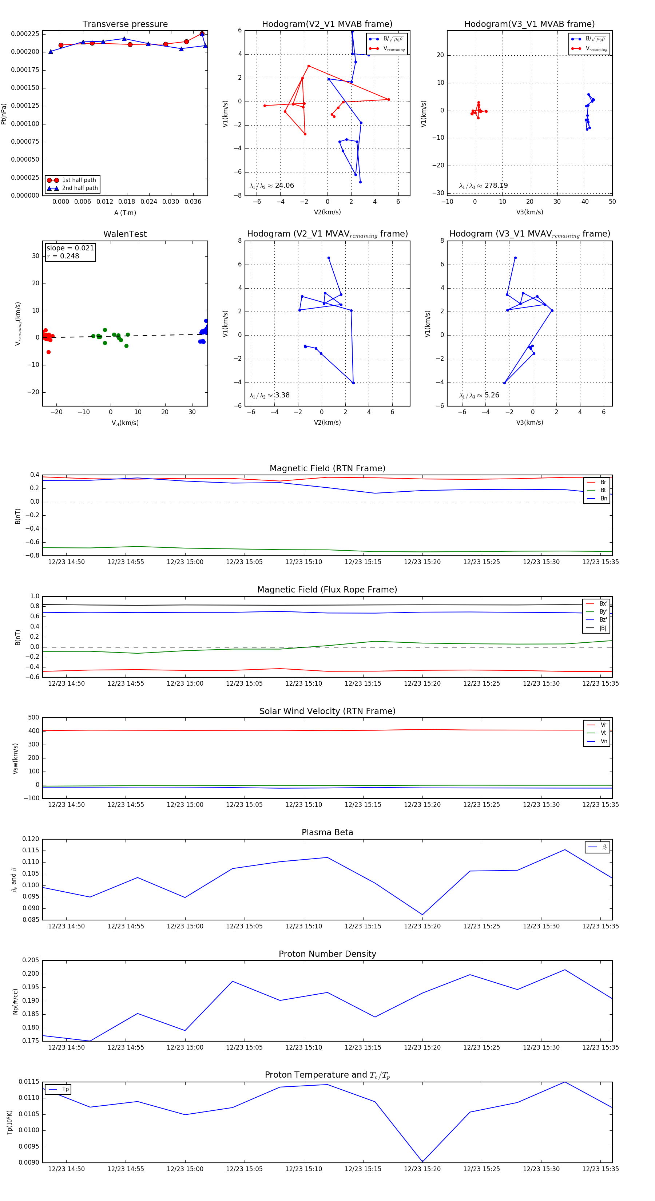Click the '500' tick on Vsw axis

pyautogui.click(x=33, y=718)
